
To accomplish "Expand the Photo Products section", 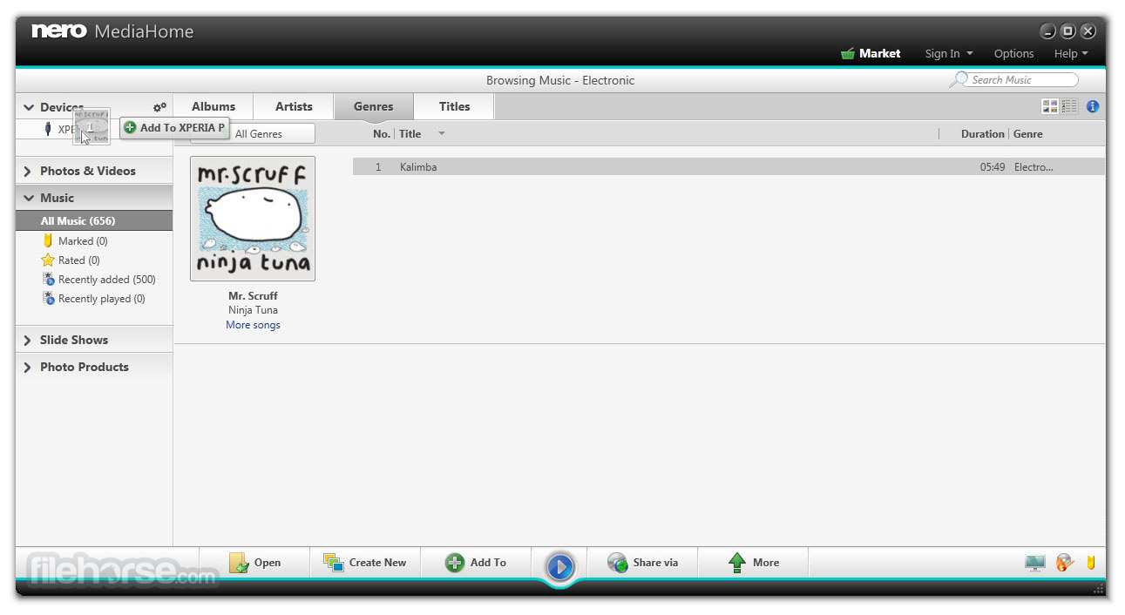I will click(29, 367).
